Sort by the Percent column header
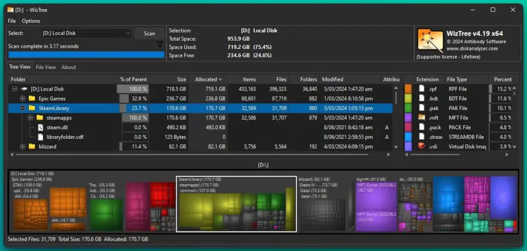The height and width of the screenshot is (251, 527). (x=502, y=80)
